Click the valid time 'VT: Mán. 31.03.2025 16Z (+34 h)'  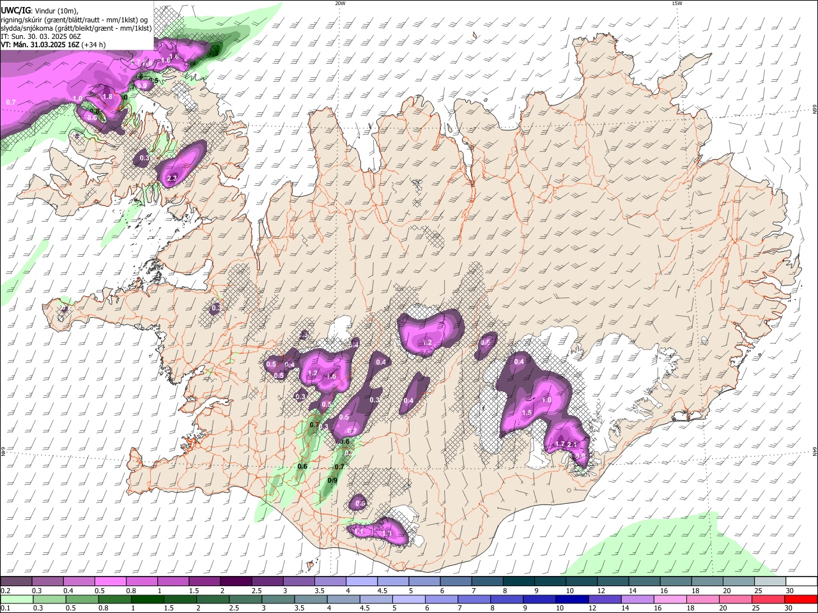pyautogui.click(x=53, y=45)
